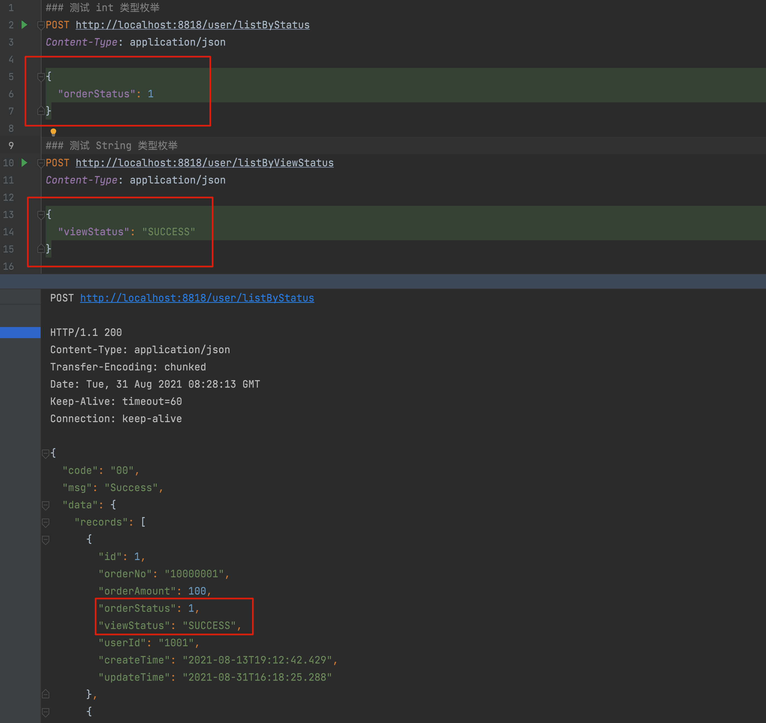Click fold end marker at line 15
Image resolution: width=766 pixels, height=723 pixels.
point(41,249)
